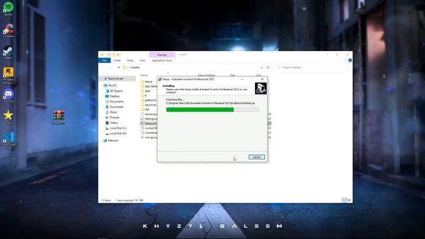
Task: Click the Back arrow in File Explorer
Action: (x=103, y=68)
